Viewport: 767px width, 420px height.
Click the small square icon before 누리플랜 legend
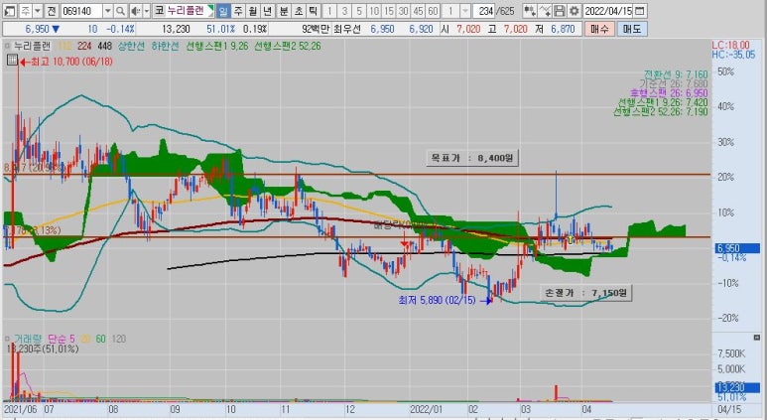7,46
